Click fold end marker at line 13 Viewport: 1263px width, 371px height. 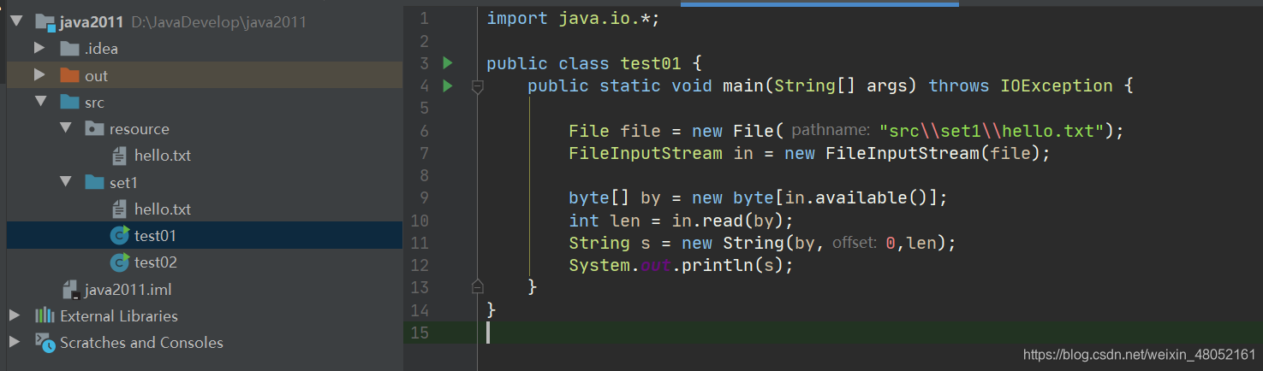[478, 286]
